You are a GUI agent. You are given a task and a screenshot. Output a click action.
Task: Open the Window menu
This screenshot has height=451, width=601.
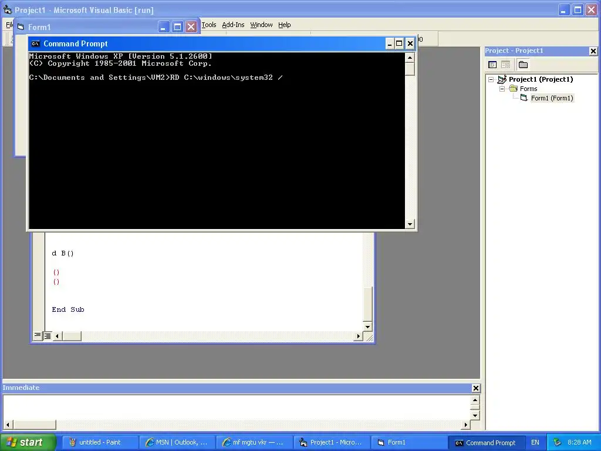click(x=261, y=25)
